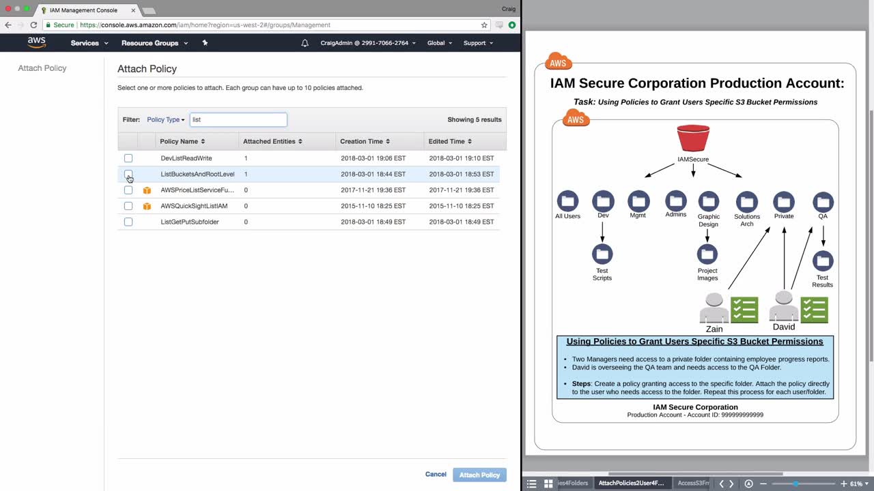The height and width of the screenshot is (491, 874).
Task: Click the IAMSecure S3 bucket icon in the diagram
Action: click(693, 138)
